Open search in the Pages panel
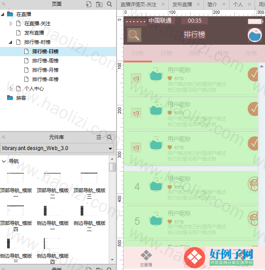This screenshot has height=270, width=265. tap(109, 4)
